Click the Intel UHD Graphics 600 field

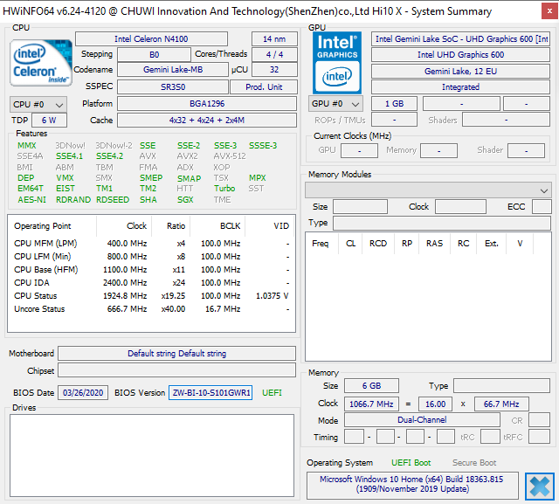coord(460,54)
